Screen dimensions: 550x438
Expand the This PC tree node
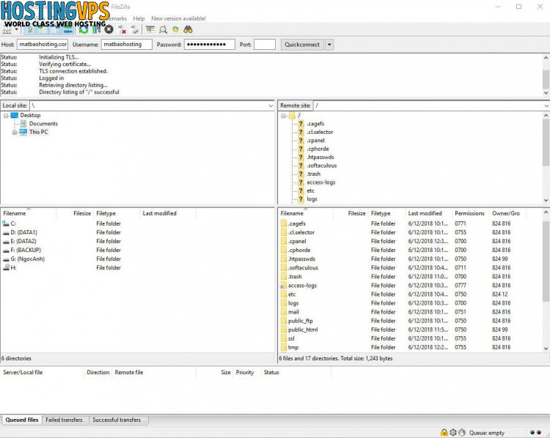tap(15, 133)
